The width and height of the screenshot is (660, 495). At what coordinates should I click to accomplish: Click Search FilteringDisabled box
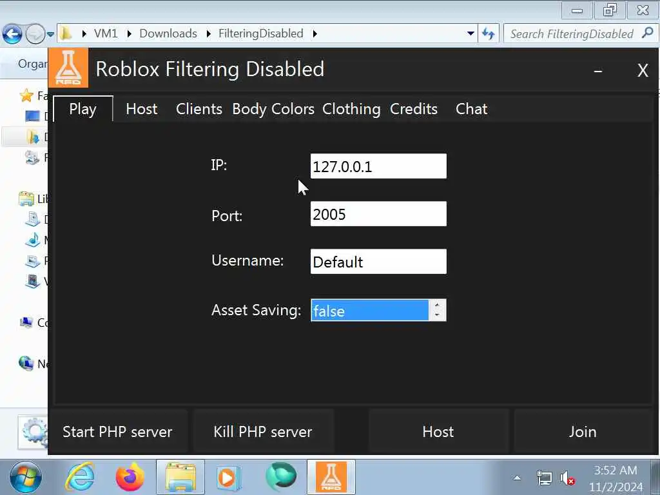tap(572, 34)
